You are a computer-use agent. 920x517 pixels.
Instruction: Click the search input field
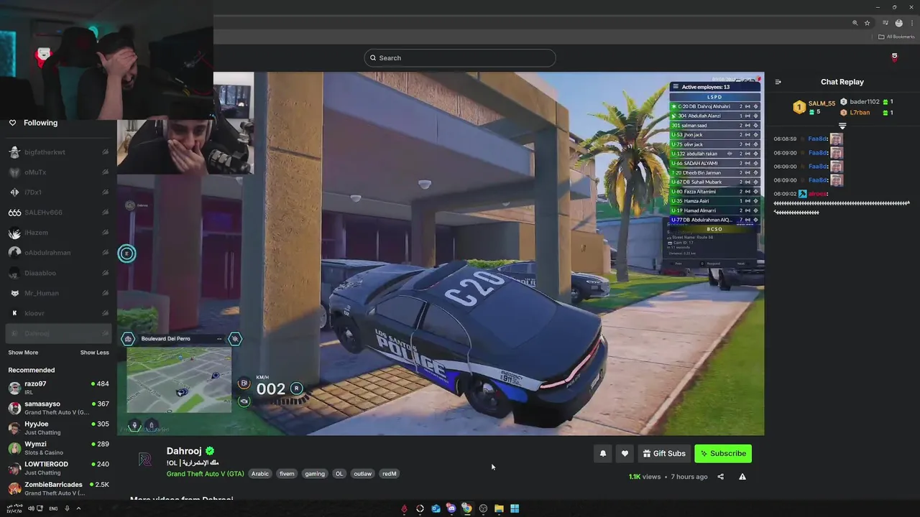tap(460, 58)
